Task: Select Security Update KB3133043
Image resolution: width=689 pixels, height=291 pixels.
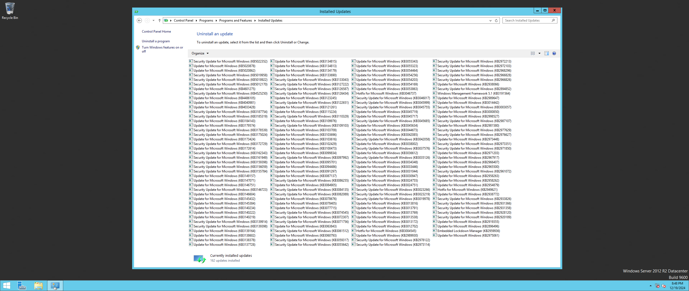Action: coord(310,80)
